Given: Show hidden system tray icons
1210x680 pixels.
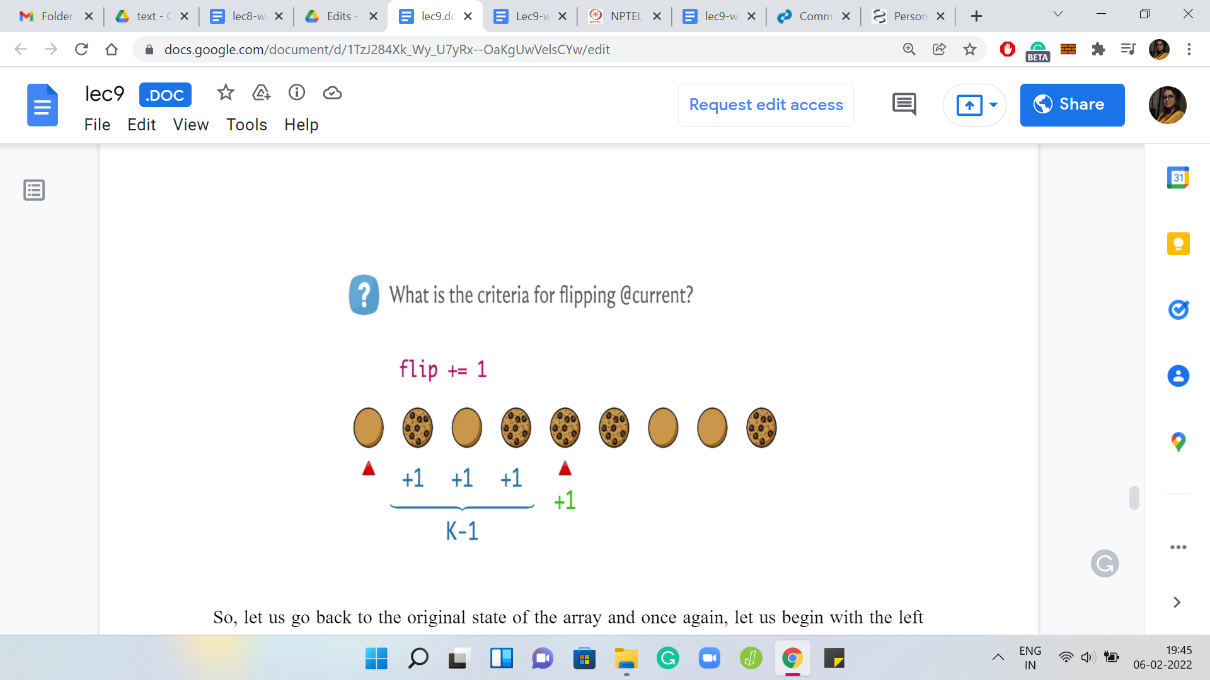Looking at the screenshot, I should coord(998,658).
